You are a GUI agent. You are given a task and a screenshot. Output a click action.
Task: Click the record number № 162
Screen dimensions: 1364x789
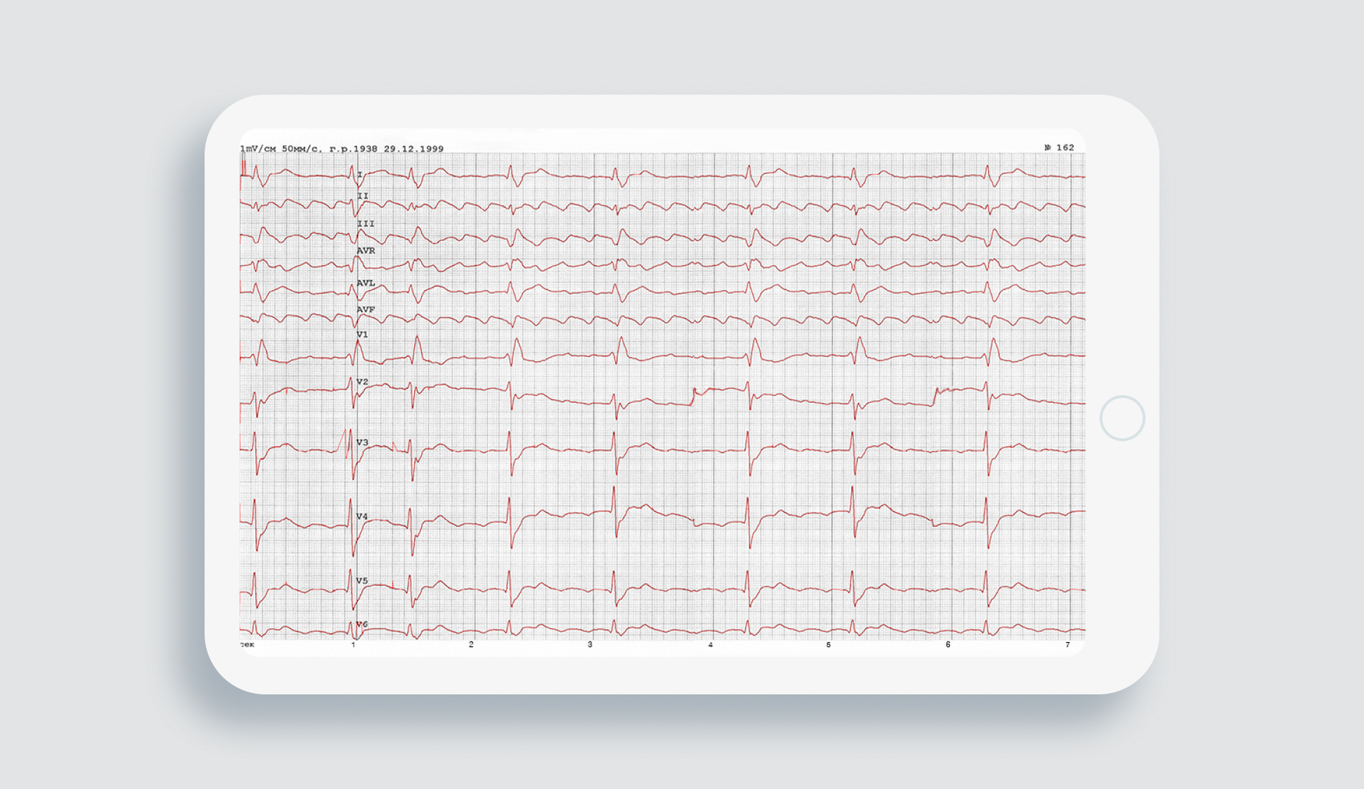(x=1058, y=148)
